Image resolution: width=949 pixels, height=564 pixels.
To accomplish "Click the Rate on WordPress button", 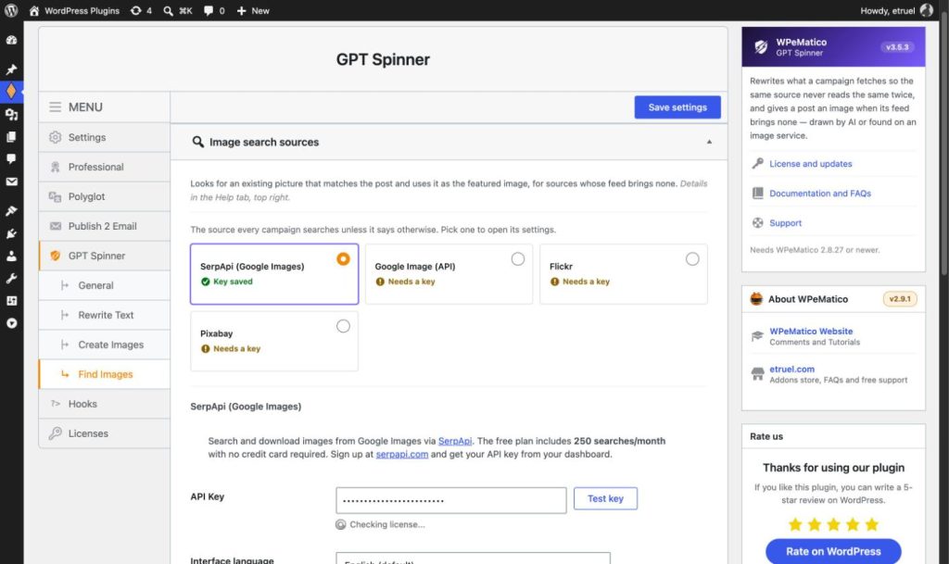I will 833,551.
